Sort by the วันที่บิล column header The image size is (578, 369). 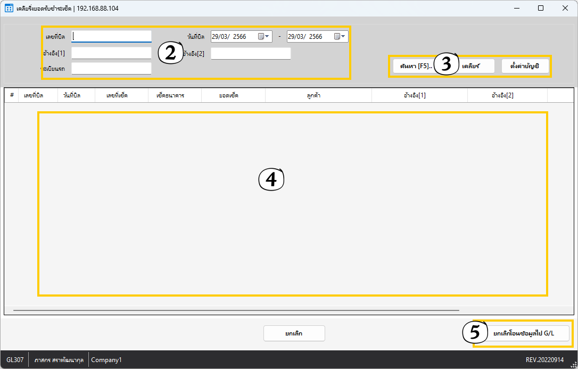click(72, 95)
